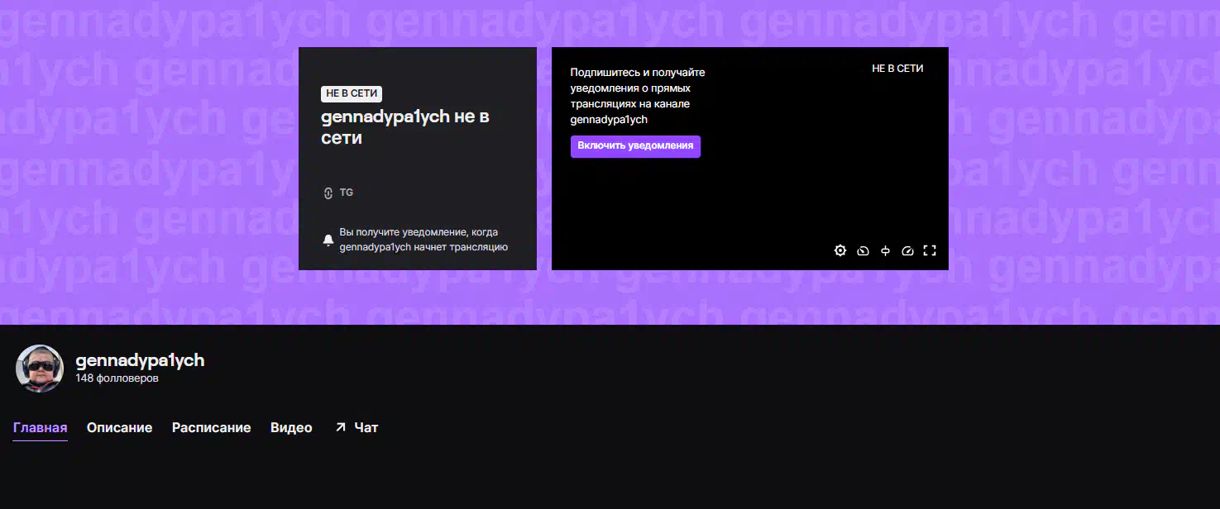
Task: Click the gauge icon with left-pointing needle
Action: [863, 250]
